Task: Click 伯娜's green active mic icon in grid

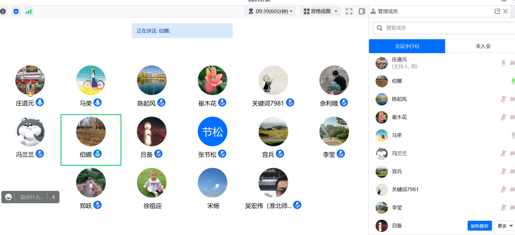Action: [x=97, y=154]
